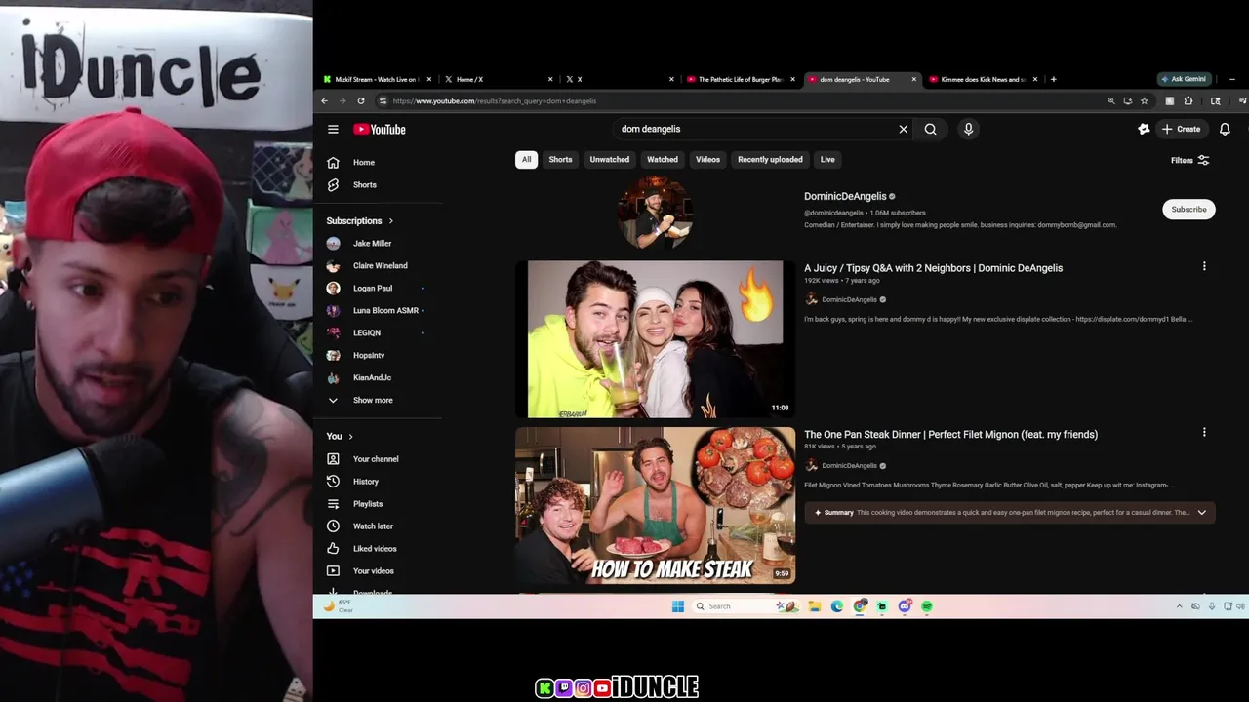Open Spotify from taskbar
This screenshot has width=1249, height=702.
click(x=927, y=606)
